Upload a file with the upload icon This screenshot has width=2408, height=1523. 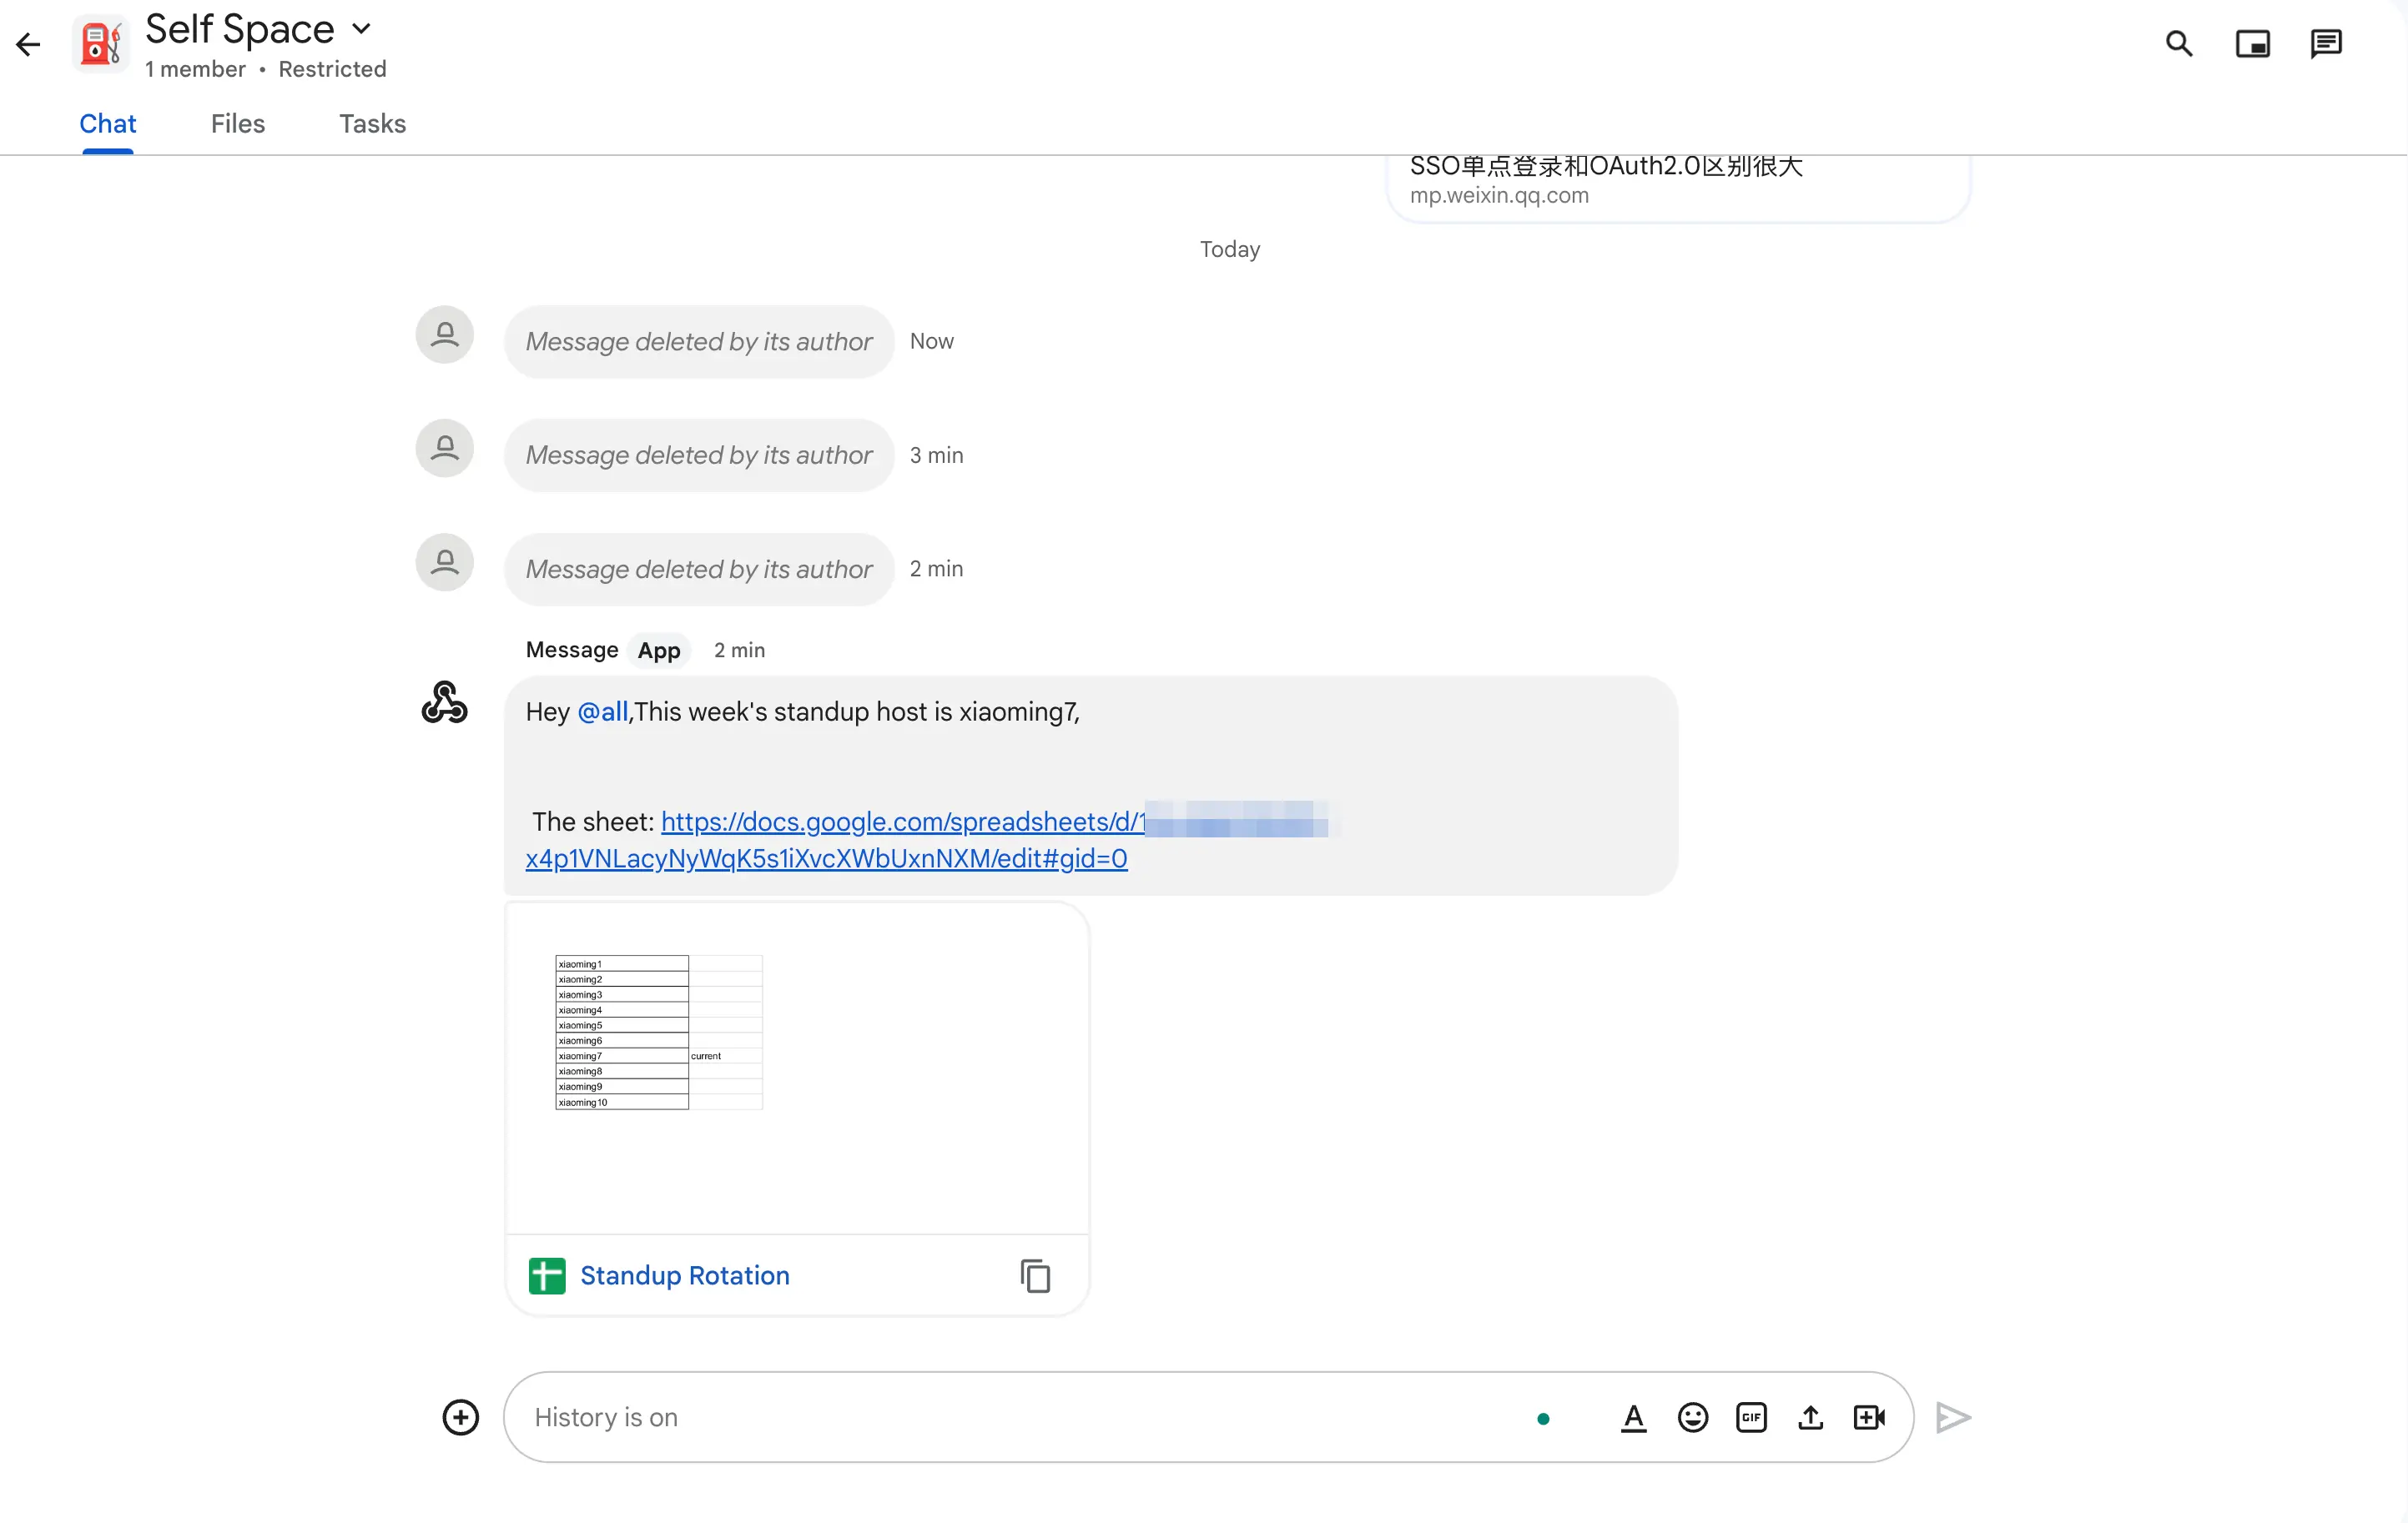pyautogui.click(x=1810, y=1417)
